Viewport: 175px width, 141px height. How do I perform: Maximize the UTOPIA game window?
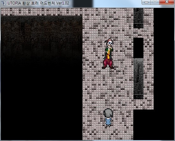[x=155, y=2]
